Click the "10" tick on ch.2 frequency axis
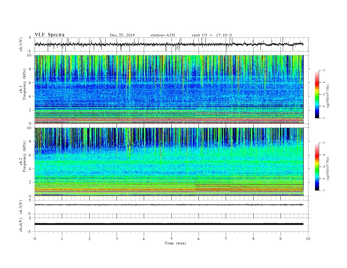347x268 pixels. point(29,128)
